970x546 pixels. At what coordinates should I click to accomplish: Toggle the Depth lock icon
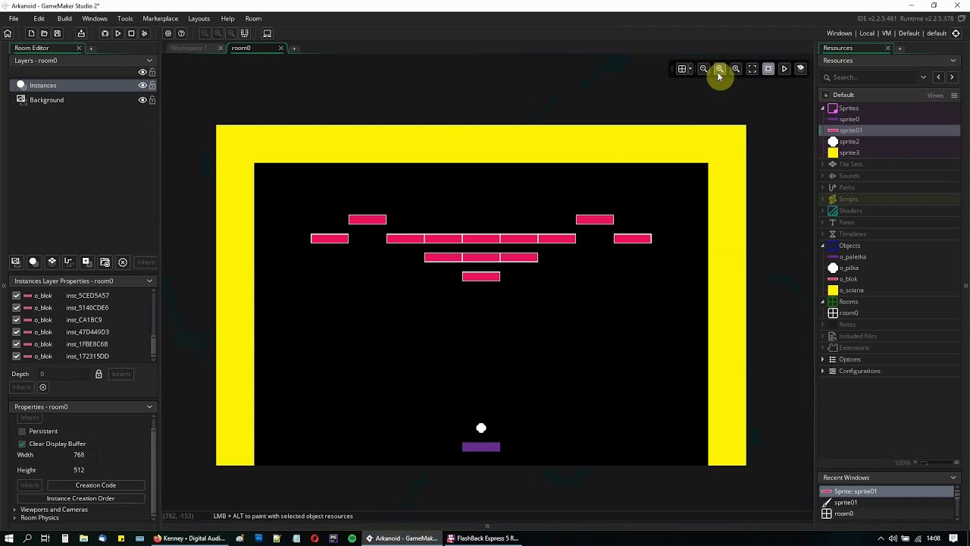tap(99, 374)
